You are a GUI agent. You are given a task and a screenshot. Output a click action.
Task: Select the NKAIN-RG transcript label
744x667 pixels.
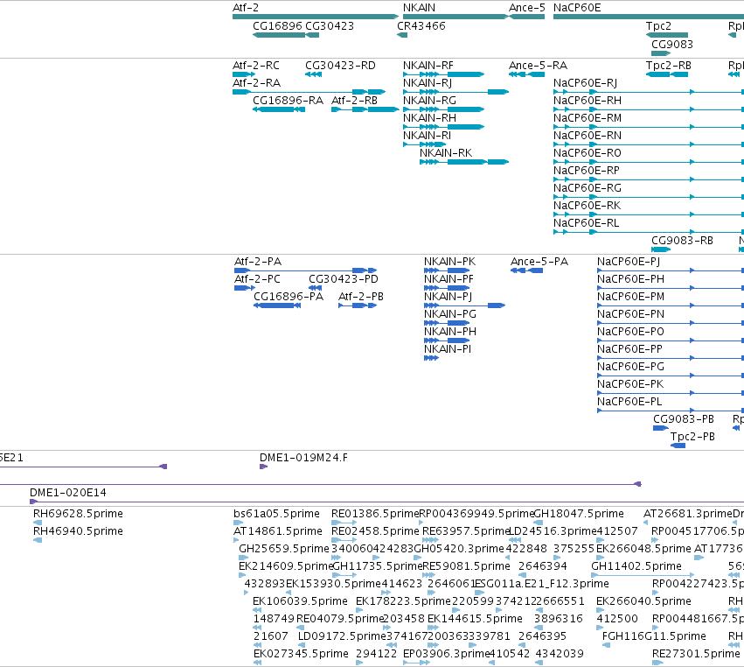pyautogui.click(x=429, y=101)
